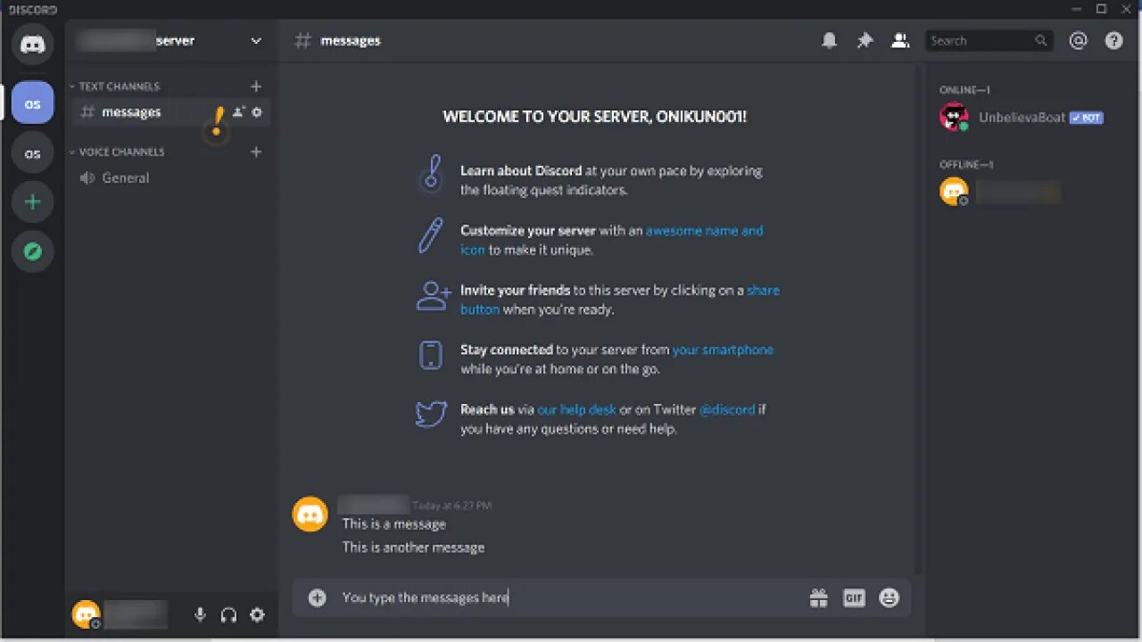Open the server name dropdown menu
The width and height of the screenshot is (1142, 642).
coord(256,41)
